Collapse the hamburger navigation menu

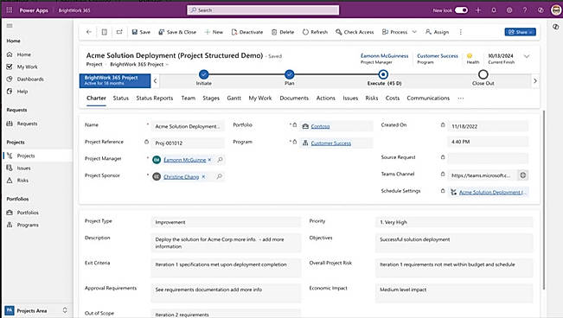[x=10, y=25]
